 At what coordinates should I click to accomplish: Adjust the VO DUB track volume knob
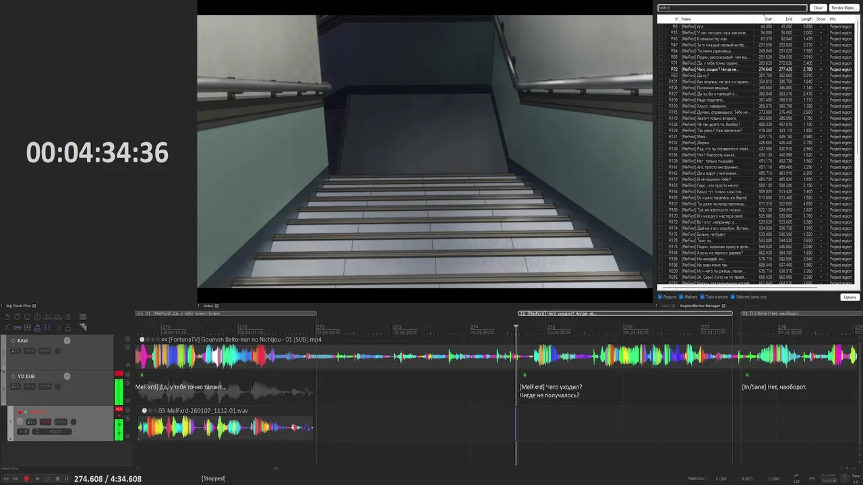[x=67, y=376]
